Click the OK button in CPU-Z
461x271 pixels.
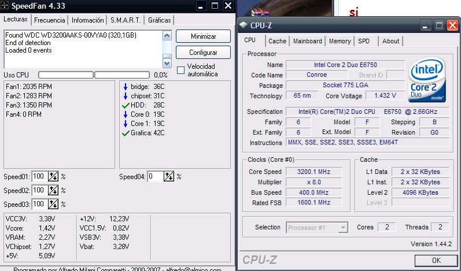click(x=436, y=260)
